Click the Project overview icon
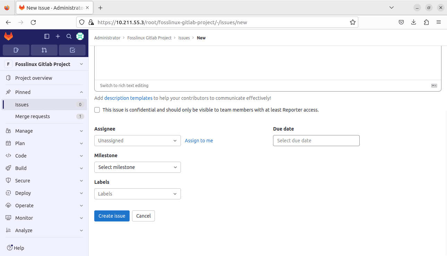The image size is (447, 256). pyautogui.click(x=8, y=78)
